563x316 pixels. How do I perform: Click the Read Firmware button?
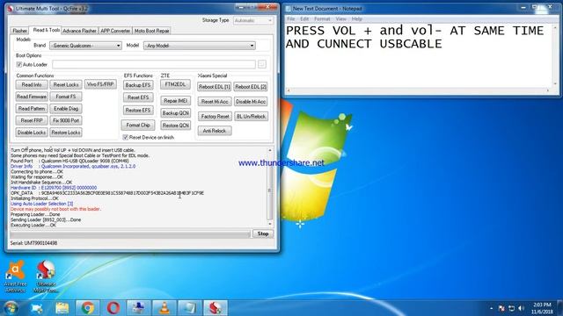32,97
